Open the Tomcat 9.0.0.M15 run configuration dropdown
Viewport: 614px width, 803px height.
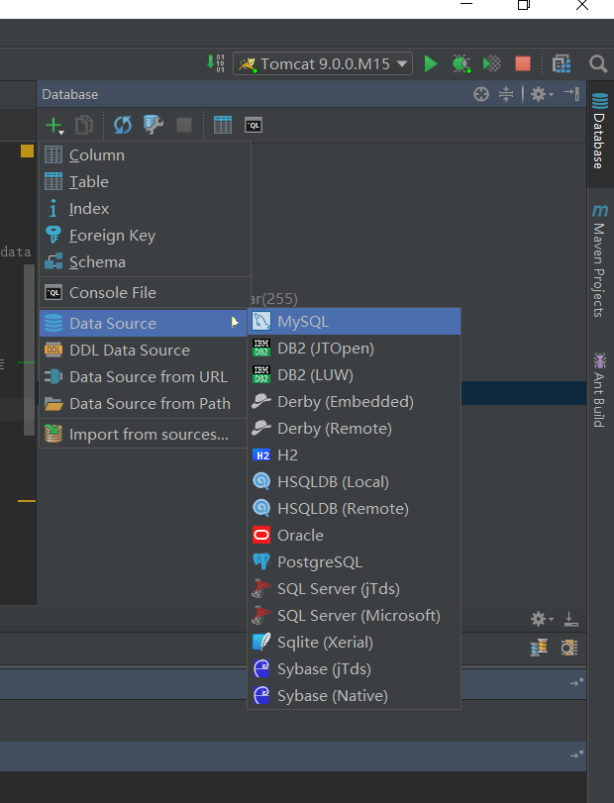tap(323, 63)
